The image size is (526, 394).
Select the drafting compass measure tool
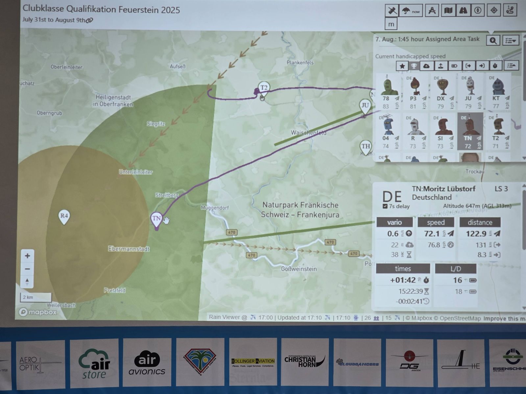pyautogui.click(x=432, y=11)
